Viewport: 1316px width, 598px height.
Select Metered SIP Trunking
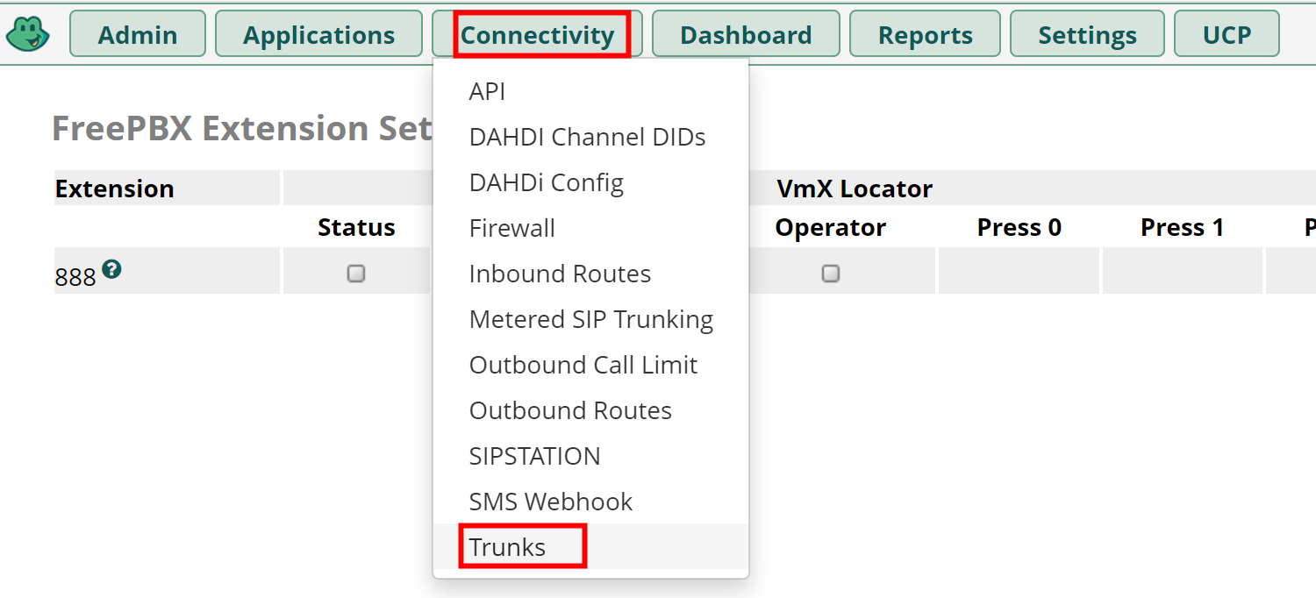[x=591, y=319]
